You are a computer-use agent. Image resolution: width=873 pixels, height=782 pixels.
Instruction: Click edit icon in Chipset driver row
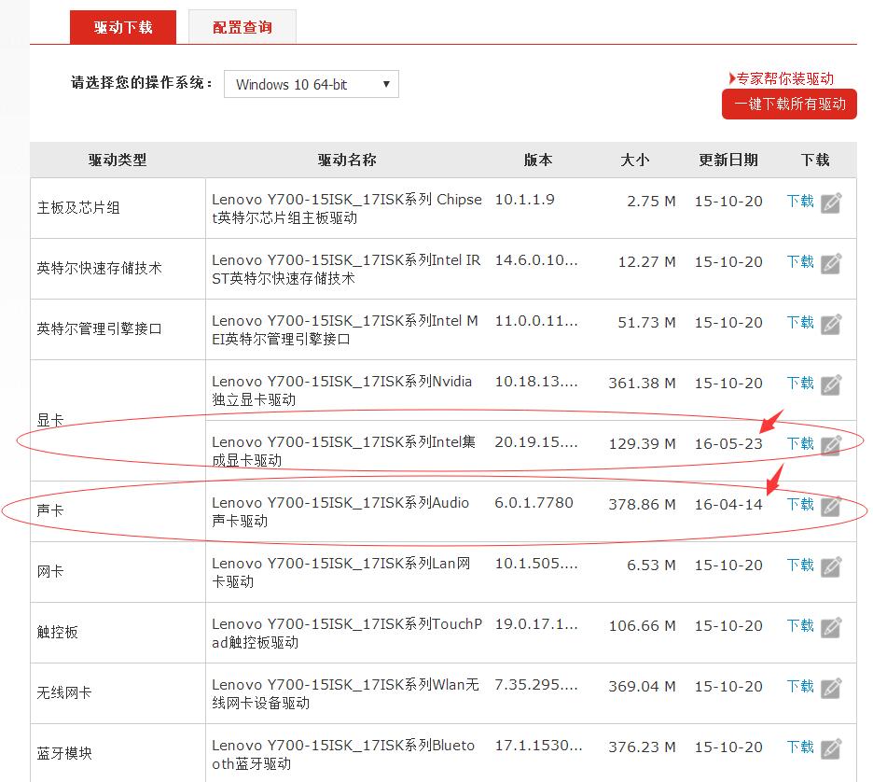pos(831,202)
